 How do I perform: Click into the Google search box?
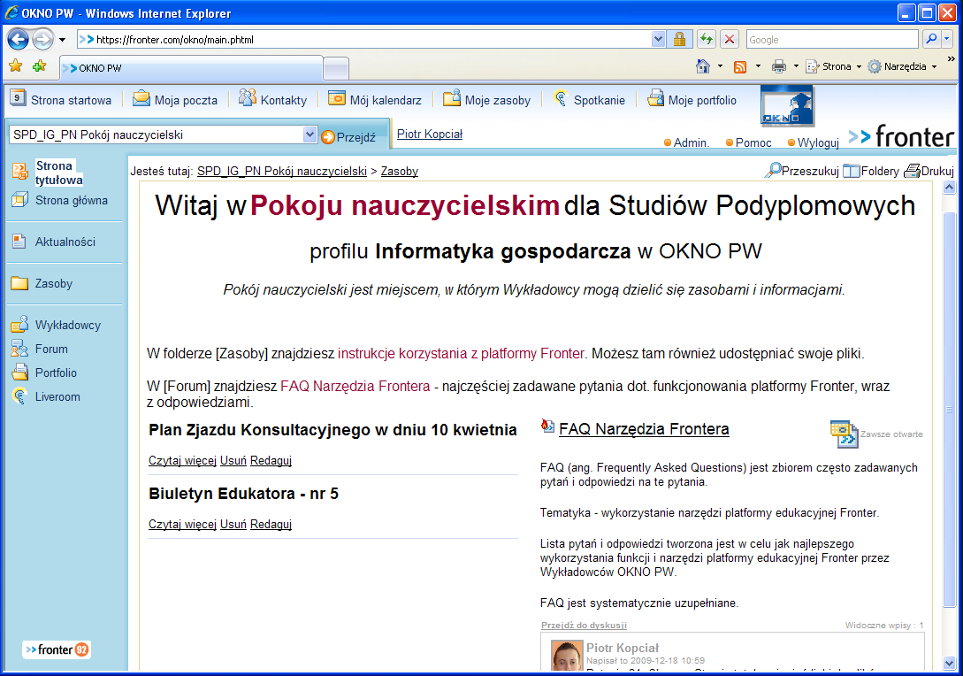click(x=831, y=39)
